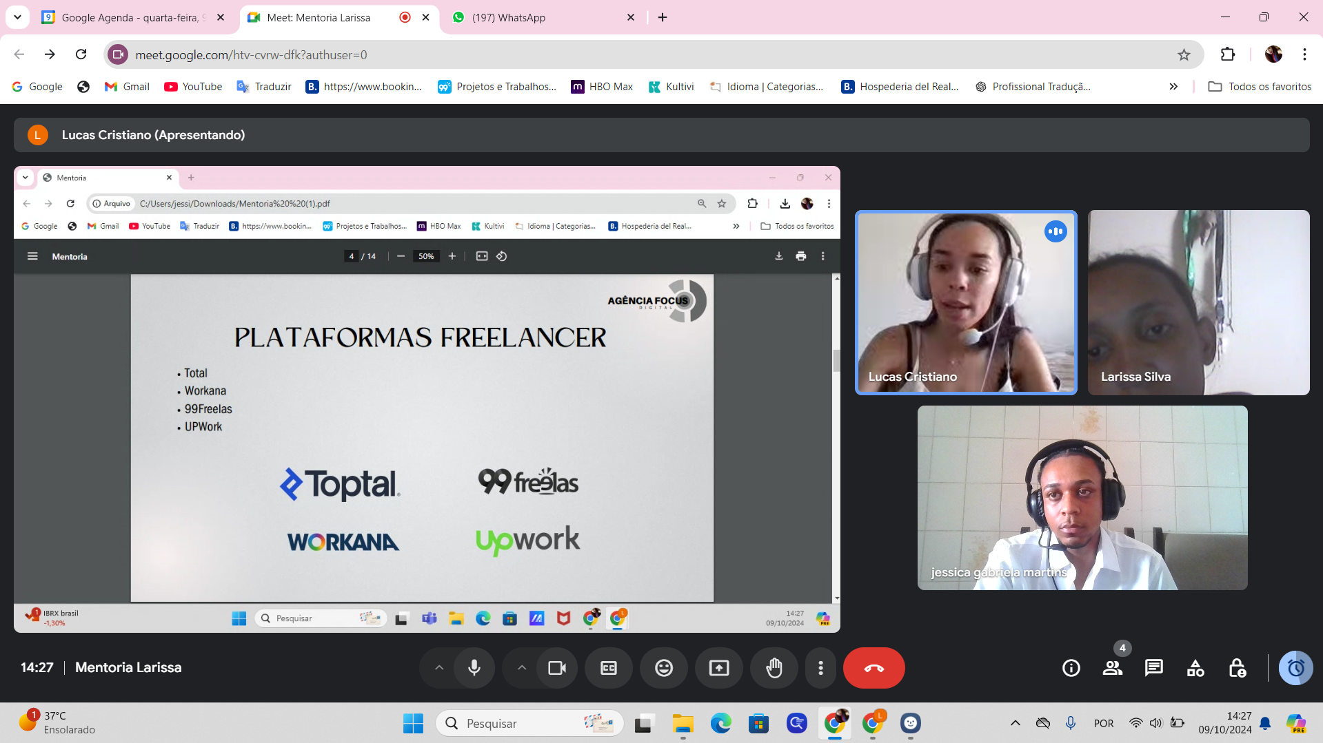This screenshot has height=743, width=1323.
Task: Click camera permission icon in address bar
Action: pos(118,54)
